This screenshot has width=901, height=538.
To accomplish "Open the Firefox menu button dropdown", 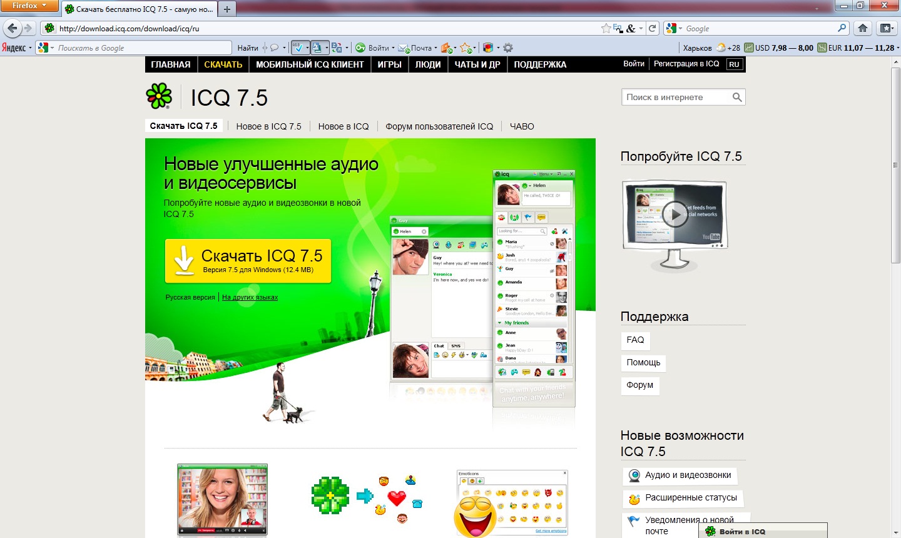I will 29,6.
